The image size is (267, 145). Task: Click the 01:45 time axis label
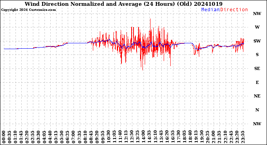[21, 137]
